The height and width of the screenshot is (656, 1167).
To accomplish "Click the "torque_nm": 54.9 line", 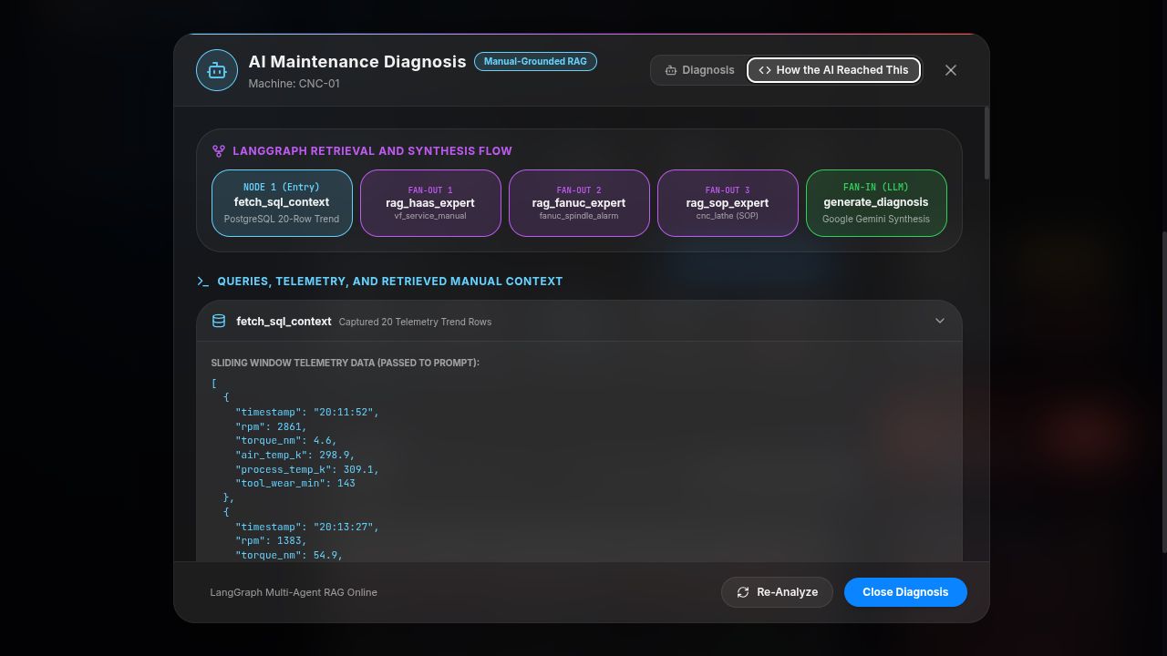I will tap(289, 555).
